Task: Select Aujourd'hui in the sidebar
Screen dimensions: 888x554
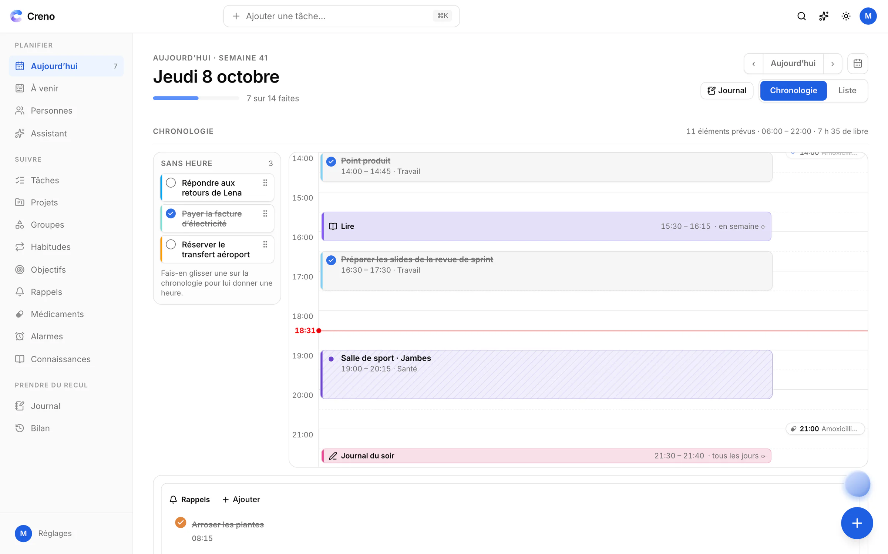Action: 66,66
